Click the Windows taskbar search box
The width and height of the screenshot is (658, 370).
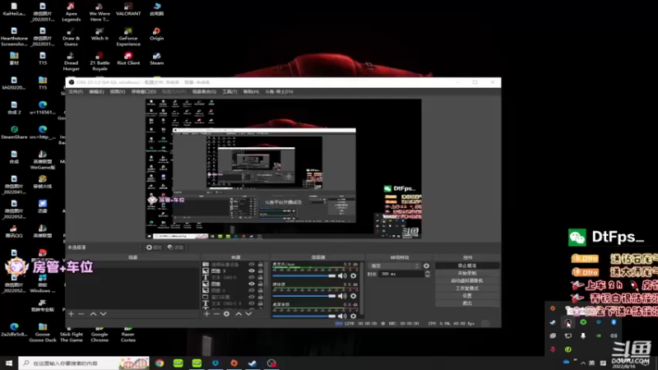pos(84,363)
